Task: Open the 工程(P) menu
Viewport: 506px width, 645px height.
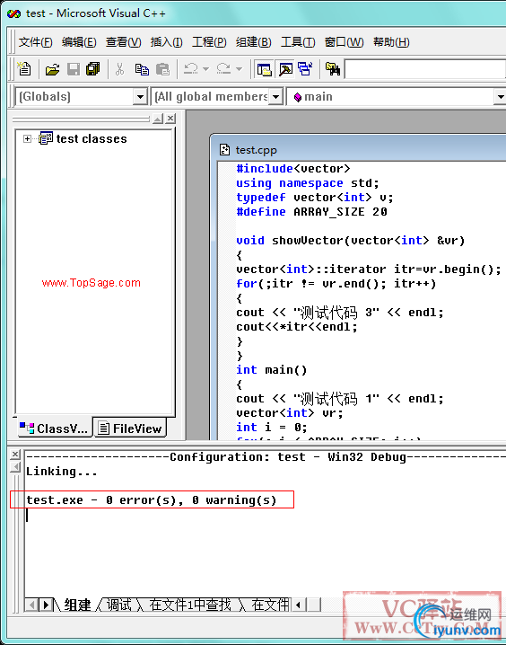Action: tap(209, 42)
